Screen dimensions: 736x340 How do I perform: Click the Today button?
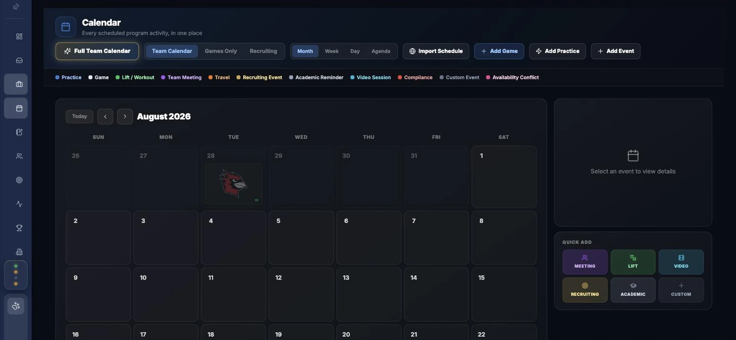79,116
